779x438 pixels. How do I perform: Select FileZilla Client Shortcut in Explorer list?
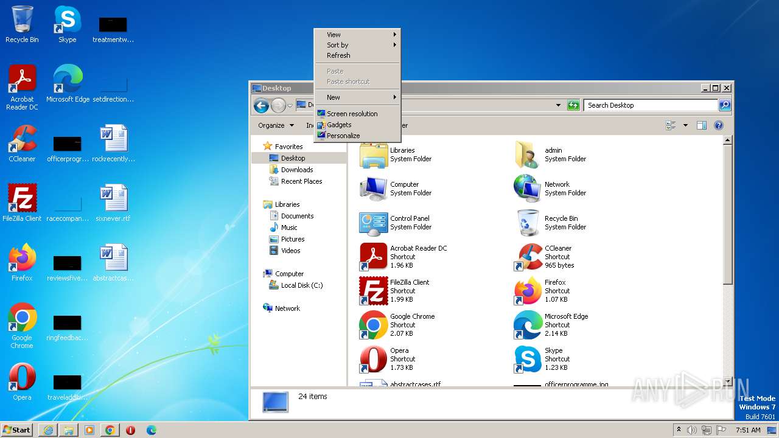(394, 291)
